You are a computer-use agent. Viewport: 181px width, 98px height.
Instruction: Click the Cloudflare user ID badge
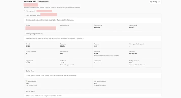[43, 1]
